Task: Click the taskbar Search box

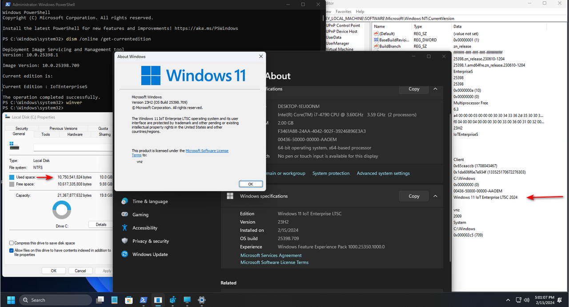Action: tap(56, 300)
